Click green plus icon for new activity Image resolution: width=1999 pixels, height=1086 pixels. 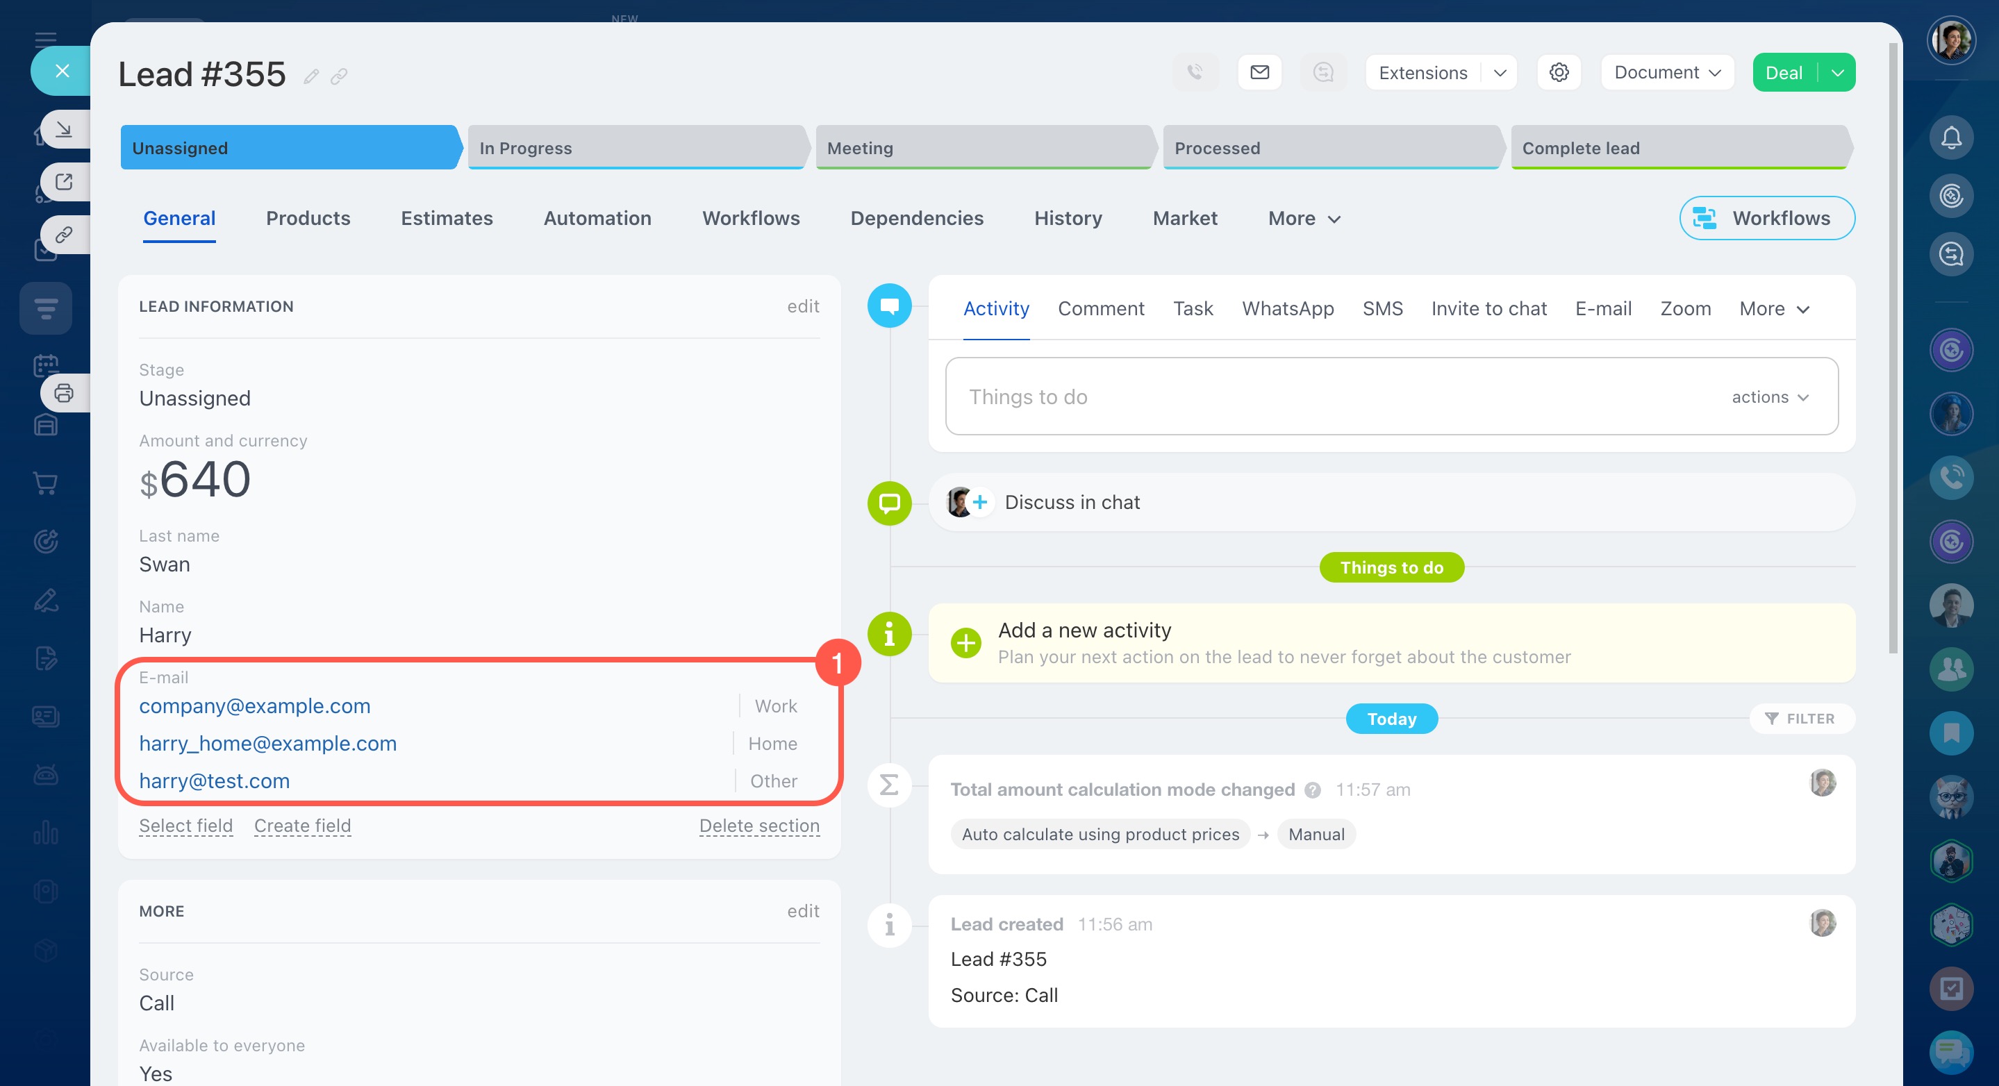965,642
